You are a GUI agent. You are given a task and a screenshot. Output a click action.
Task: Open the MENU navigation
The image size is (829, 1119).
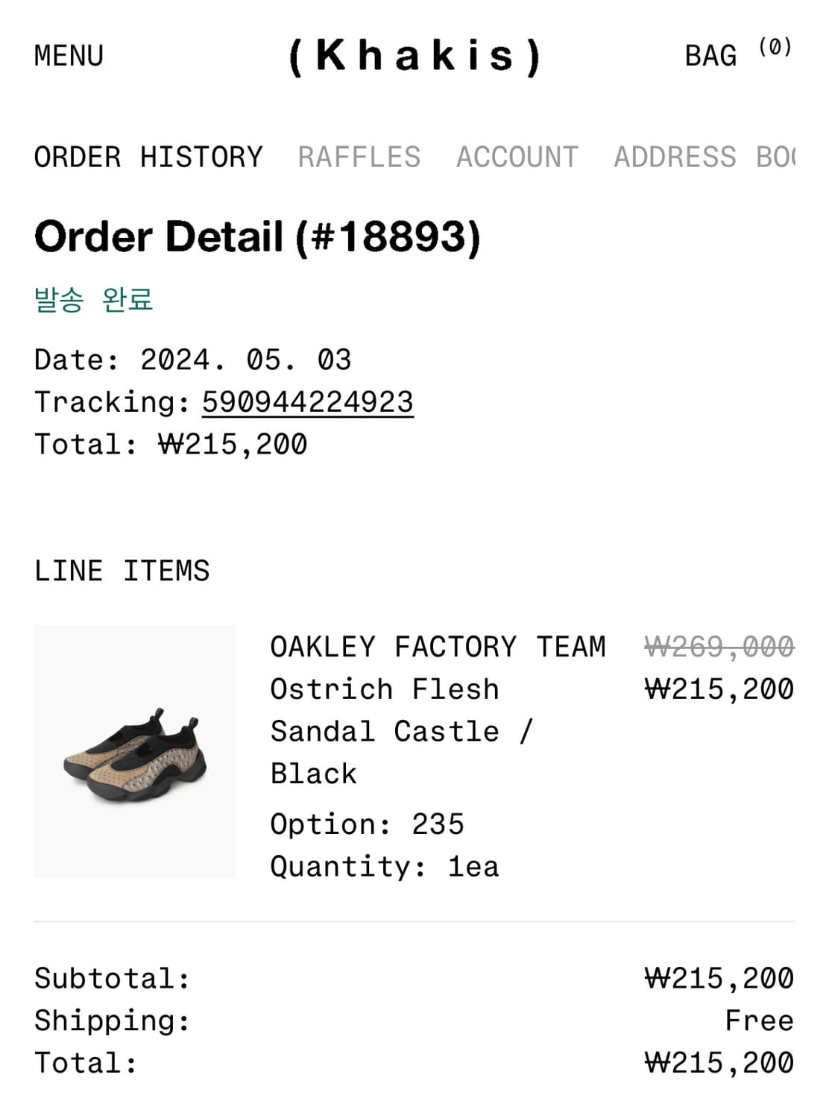pos(68,54)
